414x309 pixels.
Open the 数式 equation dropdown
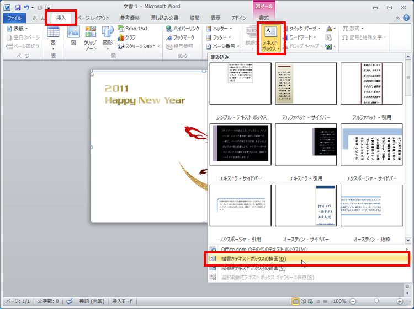tap(353, 29)
